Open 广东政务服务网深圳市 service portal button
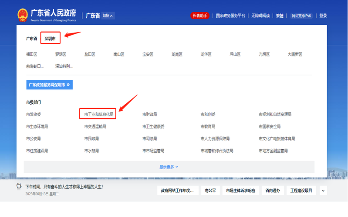Screen dimensions: 348x217 click(x=49, y=85)
